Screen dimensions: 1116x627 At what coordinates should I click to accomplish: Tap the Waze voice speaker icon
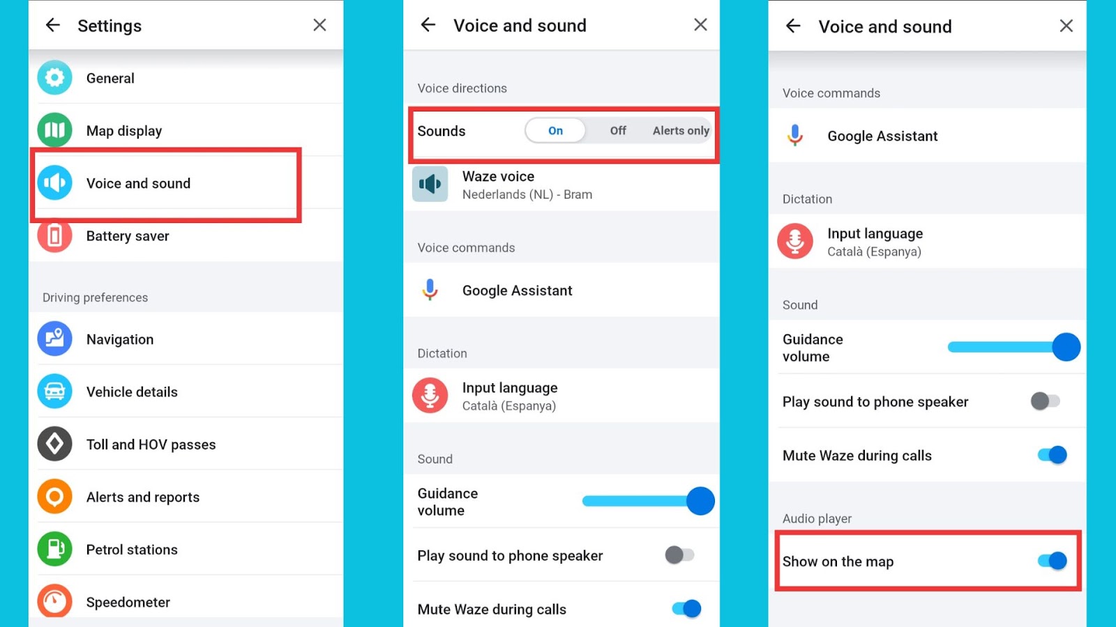tap(430, 184)
